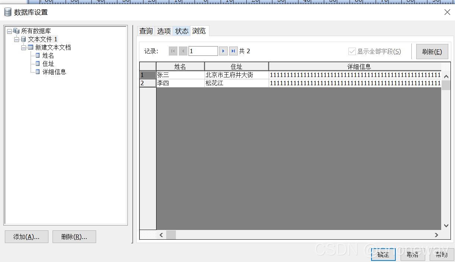Confirm with the 确定 button
The image size is (455, 262).
click(383, 254)
